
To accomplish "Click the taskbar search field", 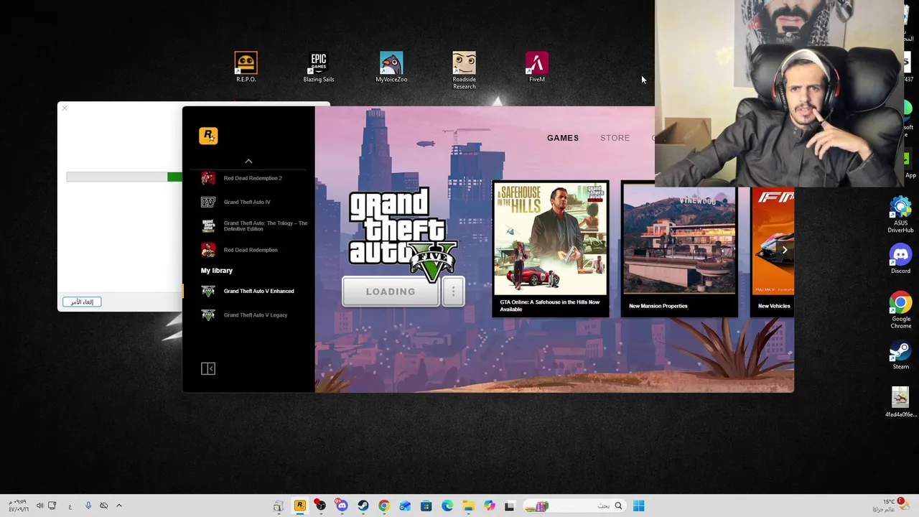I will [573, 506].
